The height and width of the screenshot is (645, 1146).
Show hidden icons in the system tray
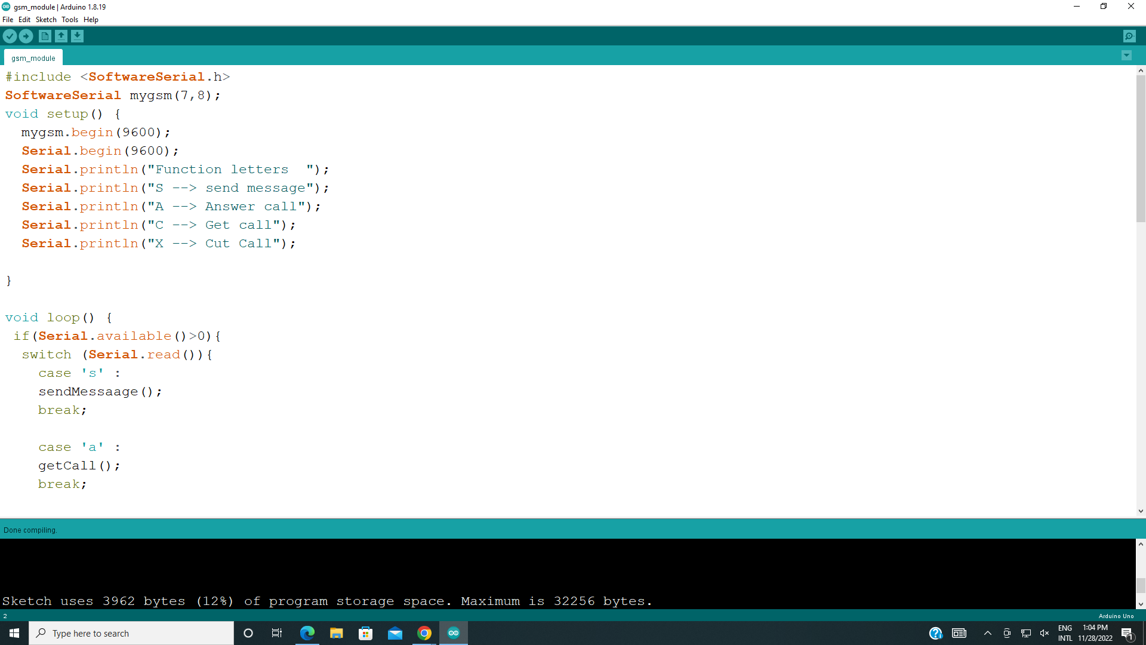pos(987,633)
